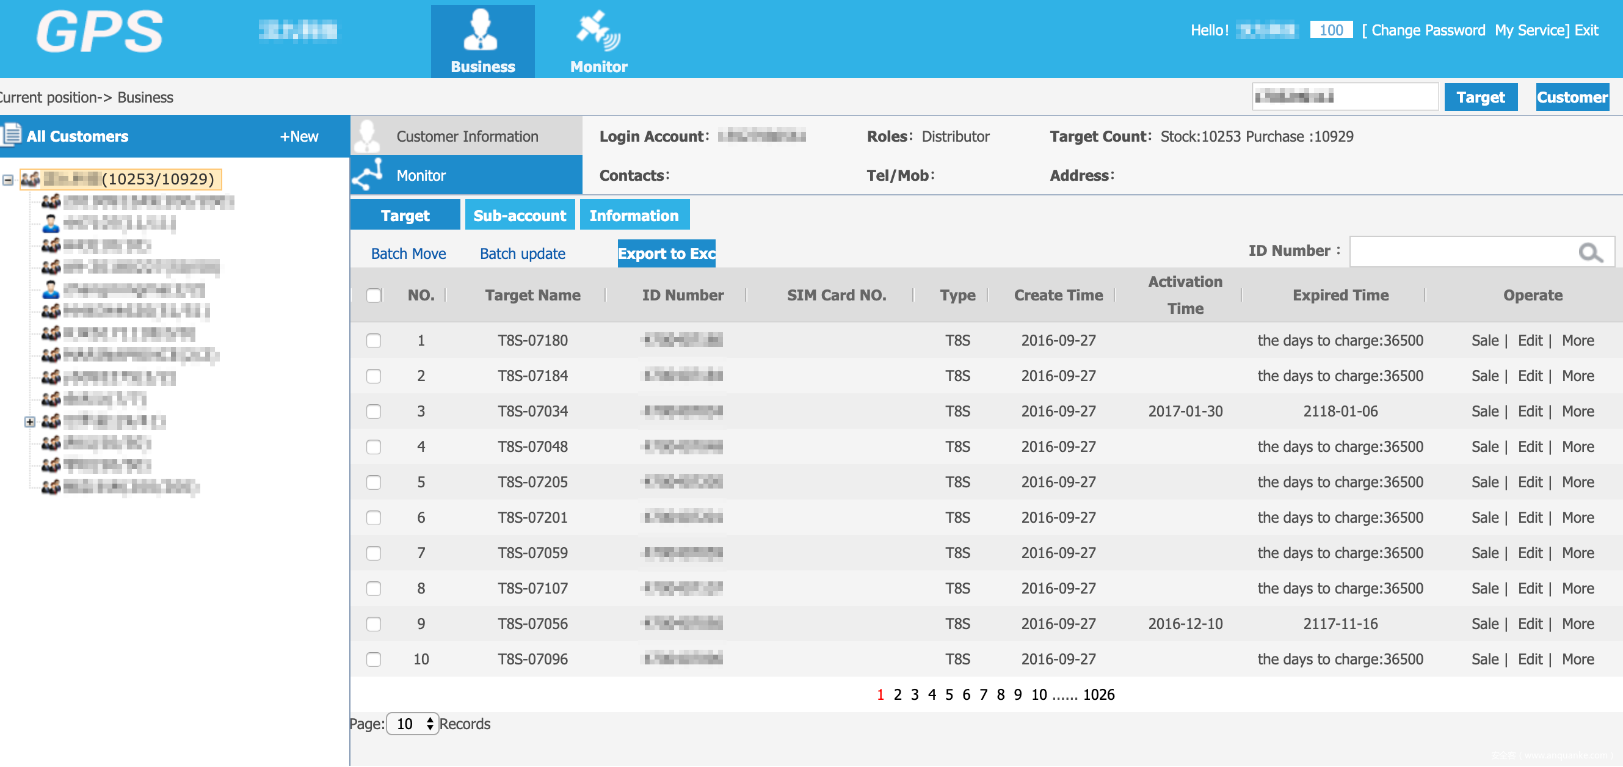Open the records per page dropdown
Image resolution: width=1623 pixels, height=767 pixels.
click(413, 723)
